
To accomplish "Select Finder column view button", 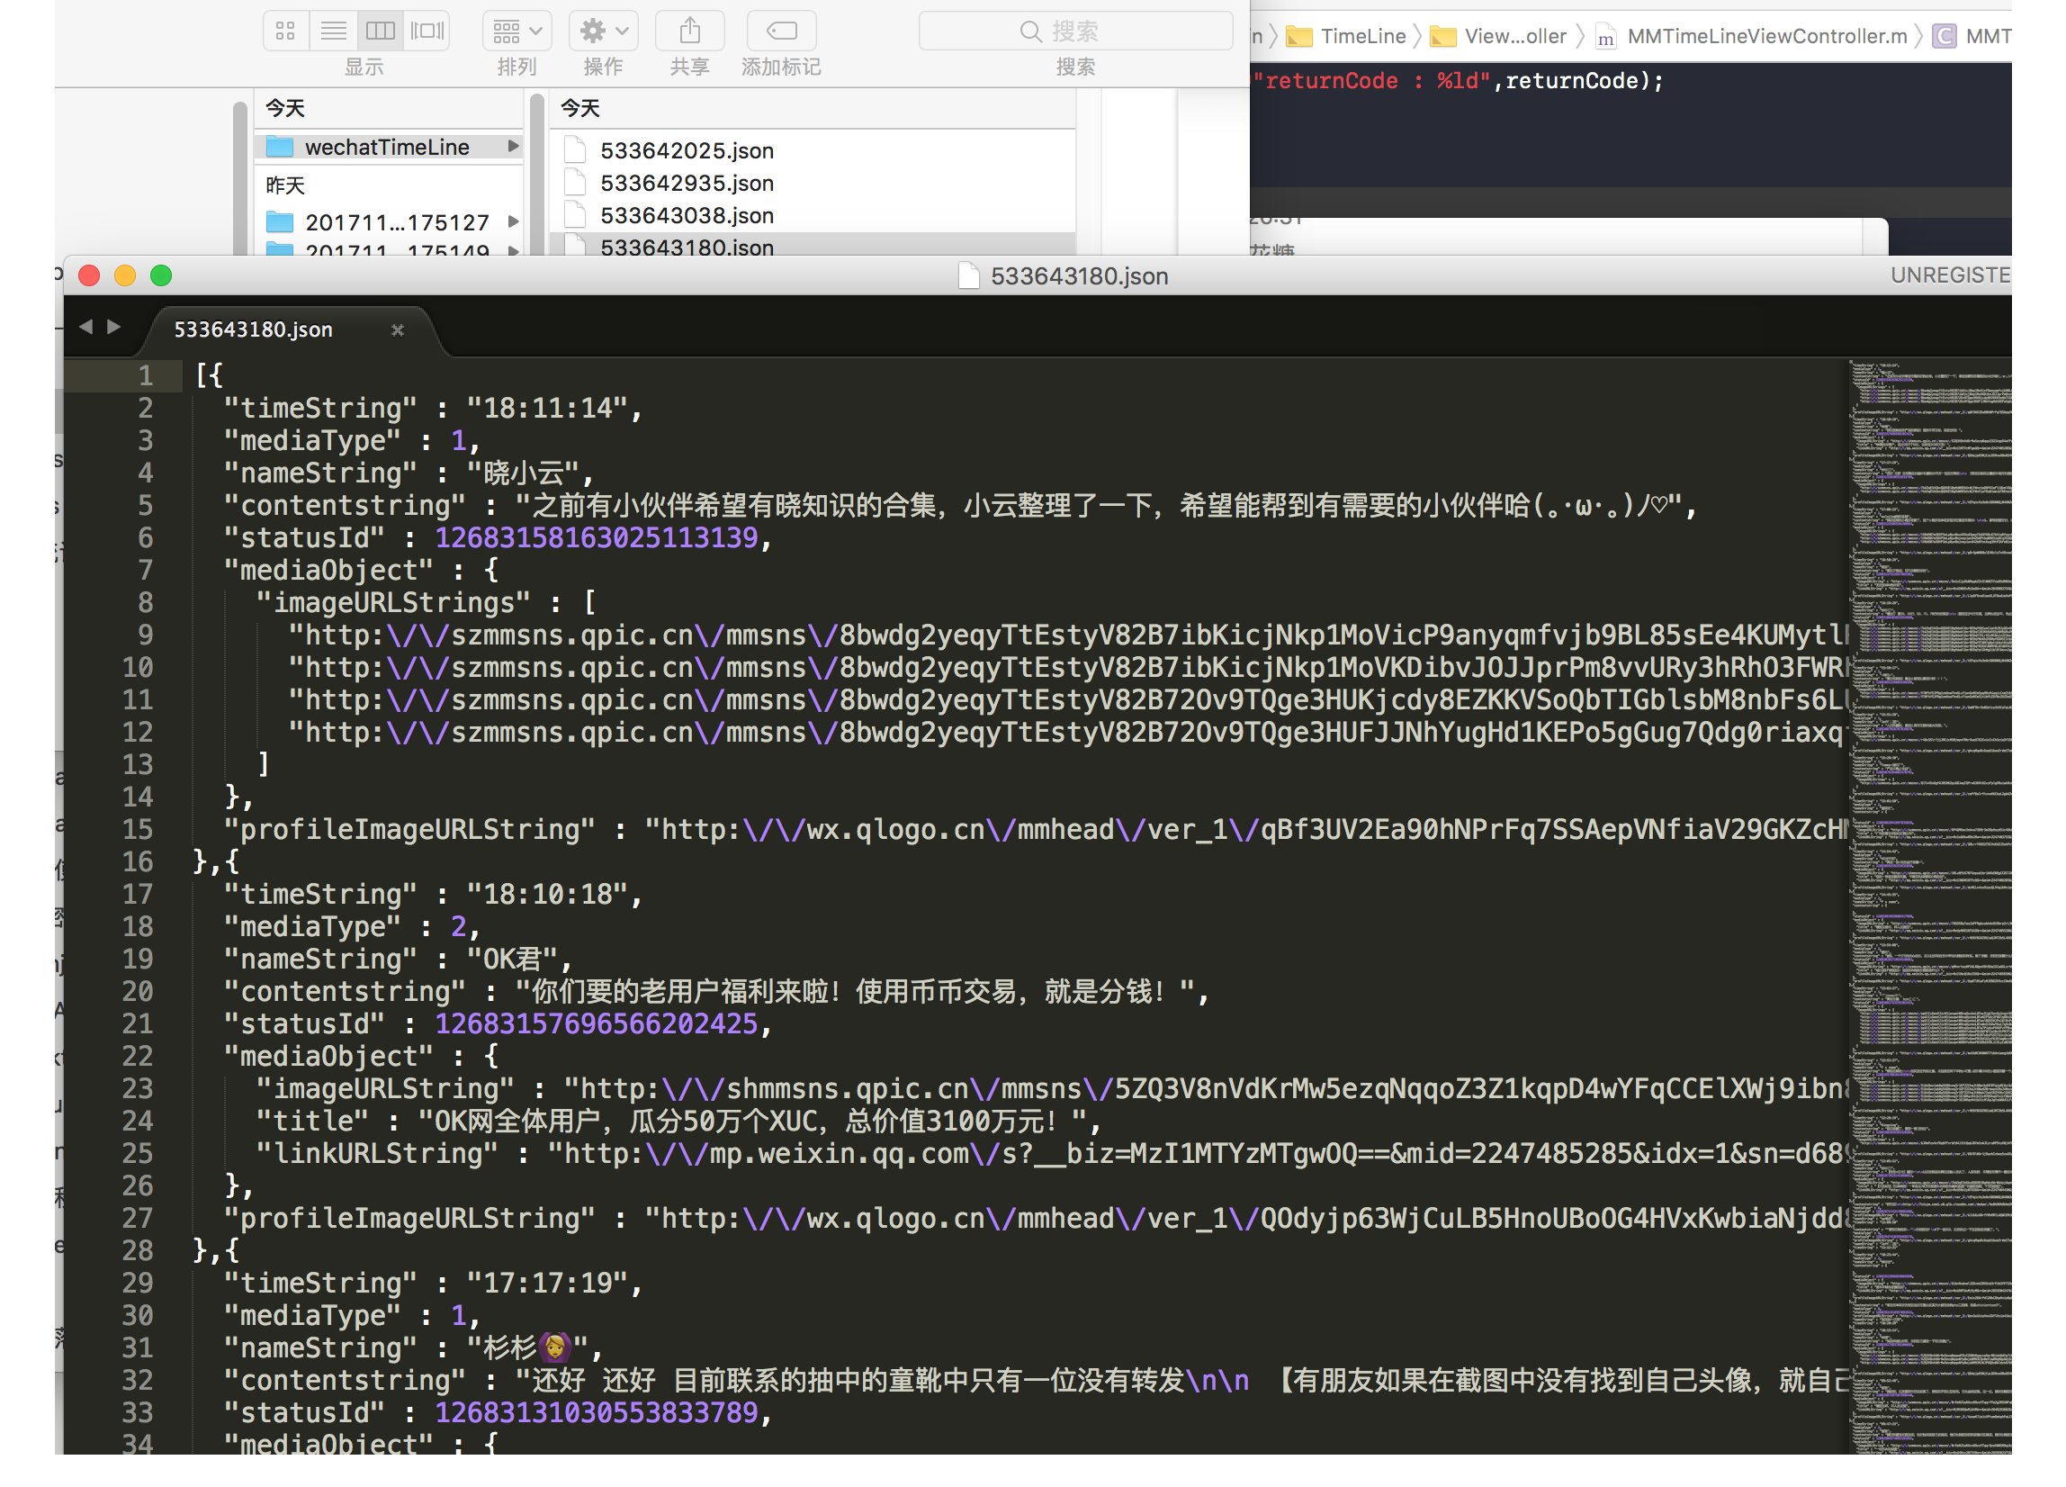I will (380, 31).
